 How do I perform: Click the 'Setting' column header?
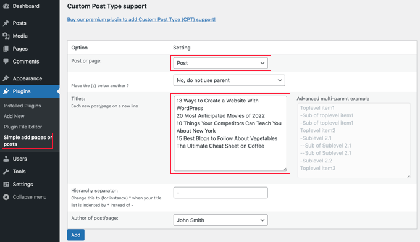tap(182, 48)
